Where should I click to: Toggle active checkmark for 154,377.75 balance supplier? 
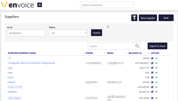coord(156,68)
